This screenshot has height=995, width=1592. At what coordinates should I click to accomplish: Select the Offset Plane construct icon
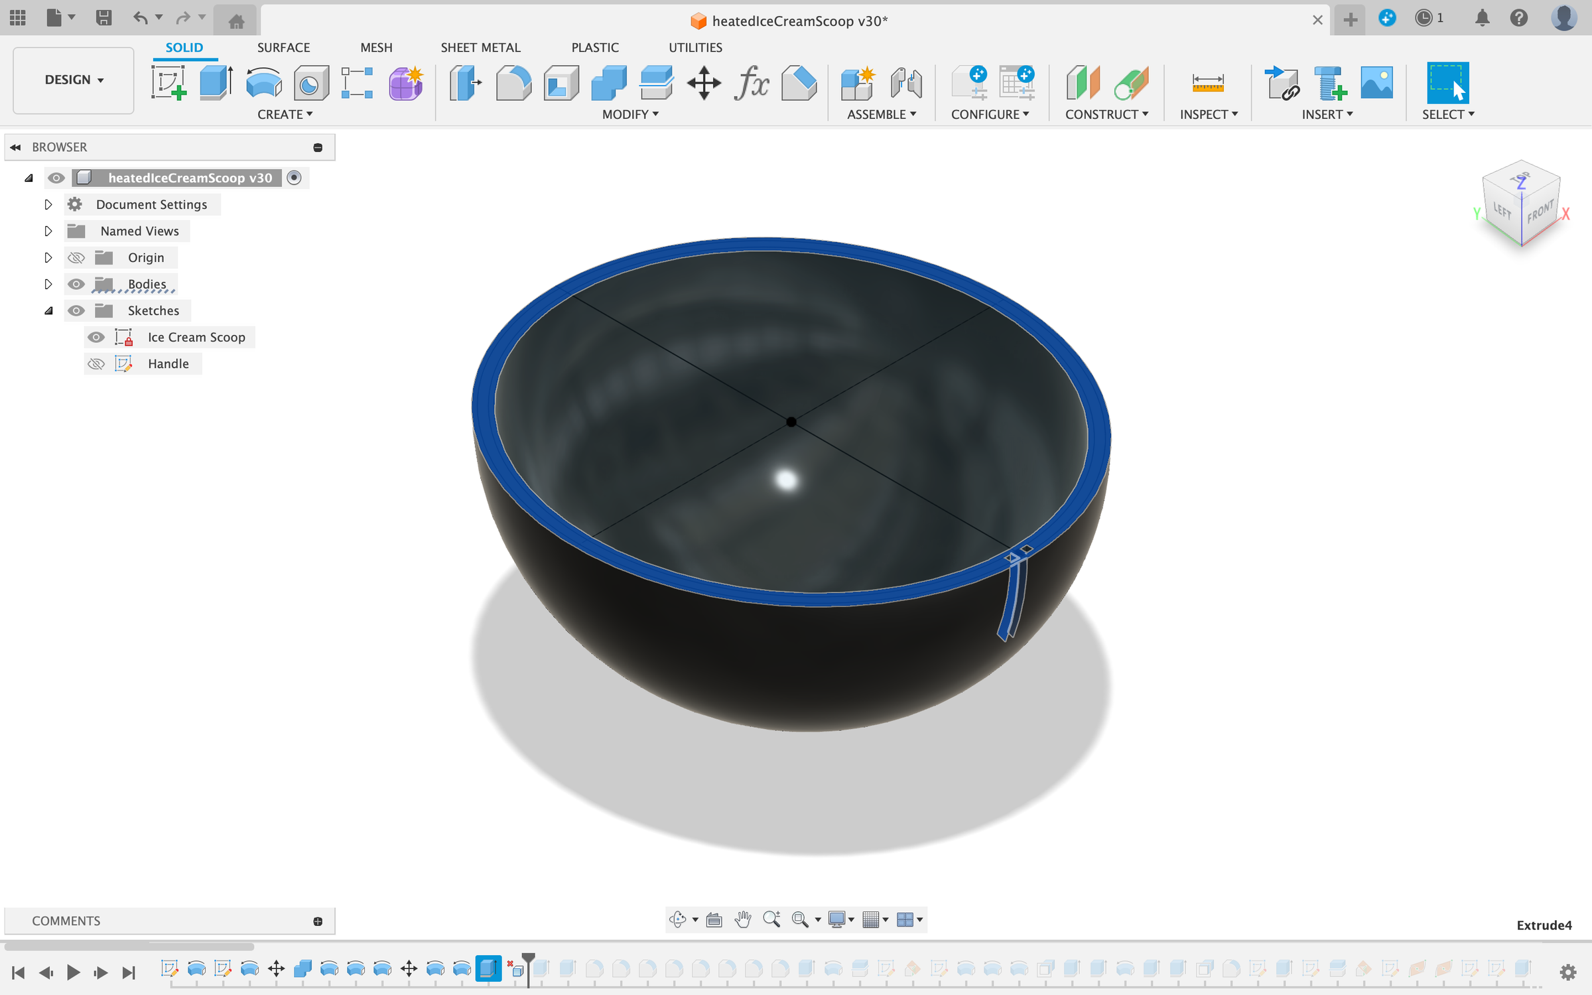1083,83
